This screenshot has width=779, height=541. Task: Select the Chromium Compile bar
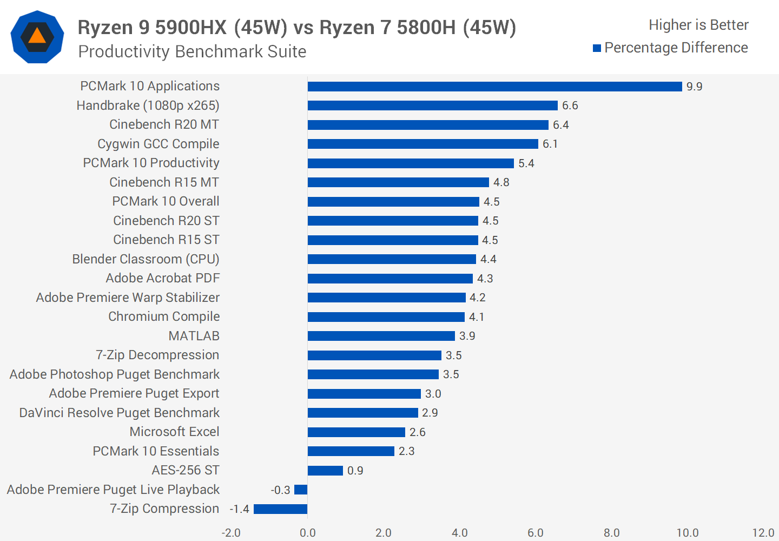(x=386, y=317)
